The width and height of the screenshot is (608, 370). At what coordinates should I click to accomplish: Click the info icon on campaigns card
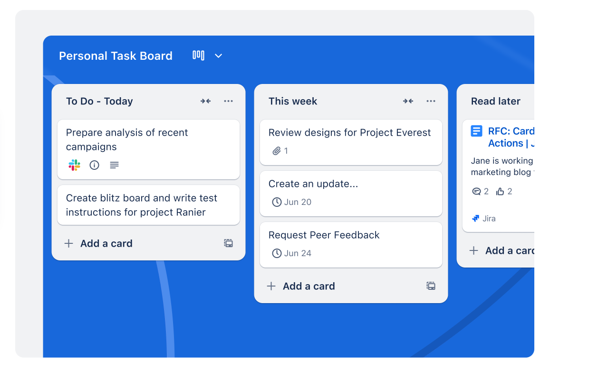pos(95,165)
